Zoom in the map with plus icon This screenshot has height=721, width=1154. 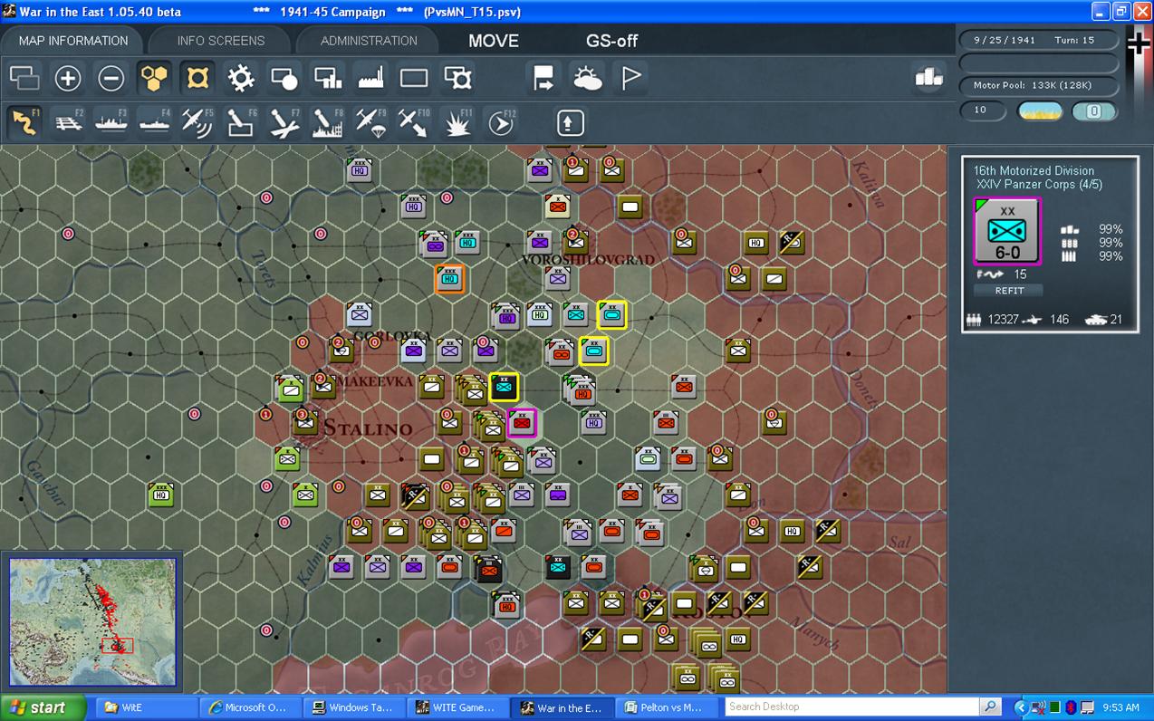[x=68, y=78]
